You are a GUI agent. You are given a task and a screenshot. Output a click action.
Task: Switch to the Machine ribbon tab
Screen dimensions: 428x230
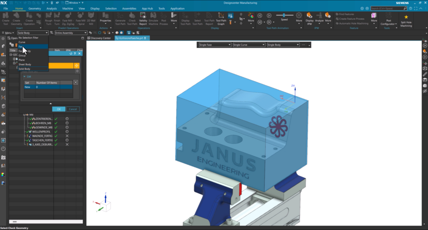pos(68,9)
